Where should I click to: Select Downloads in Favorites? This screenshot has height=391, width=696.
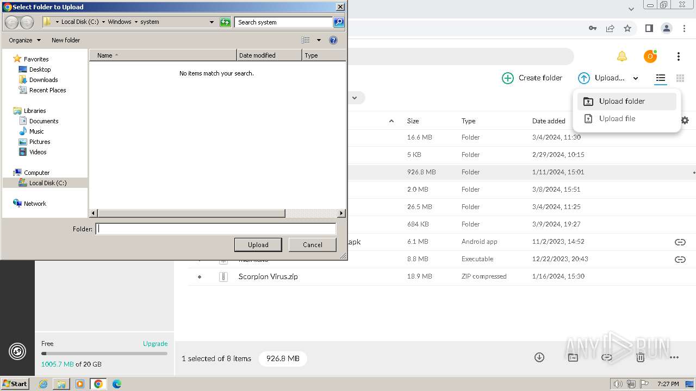coord(38,80)
